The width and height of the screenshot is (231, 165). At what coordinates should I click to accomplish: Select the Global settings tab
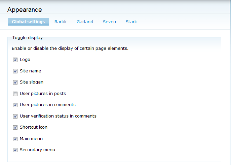(28, 22)
